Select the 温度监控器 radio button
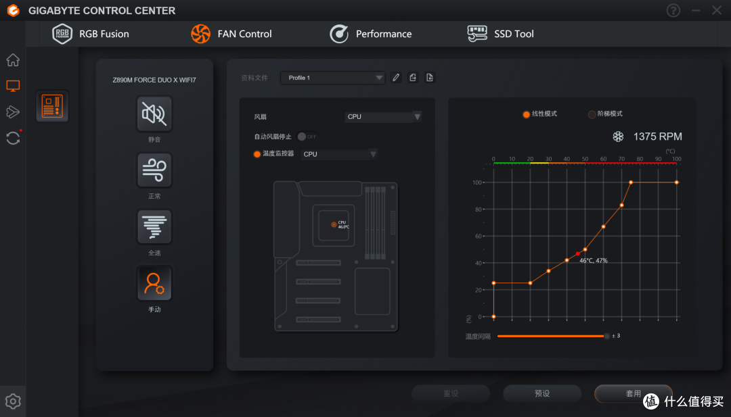Viewport: 731px width, 417px height. coord(257,154)
